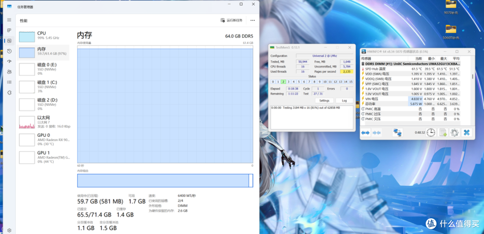Open the three-dot more options menu
The height and width of the screenshot is (234, 484).
point(252,20)
